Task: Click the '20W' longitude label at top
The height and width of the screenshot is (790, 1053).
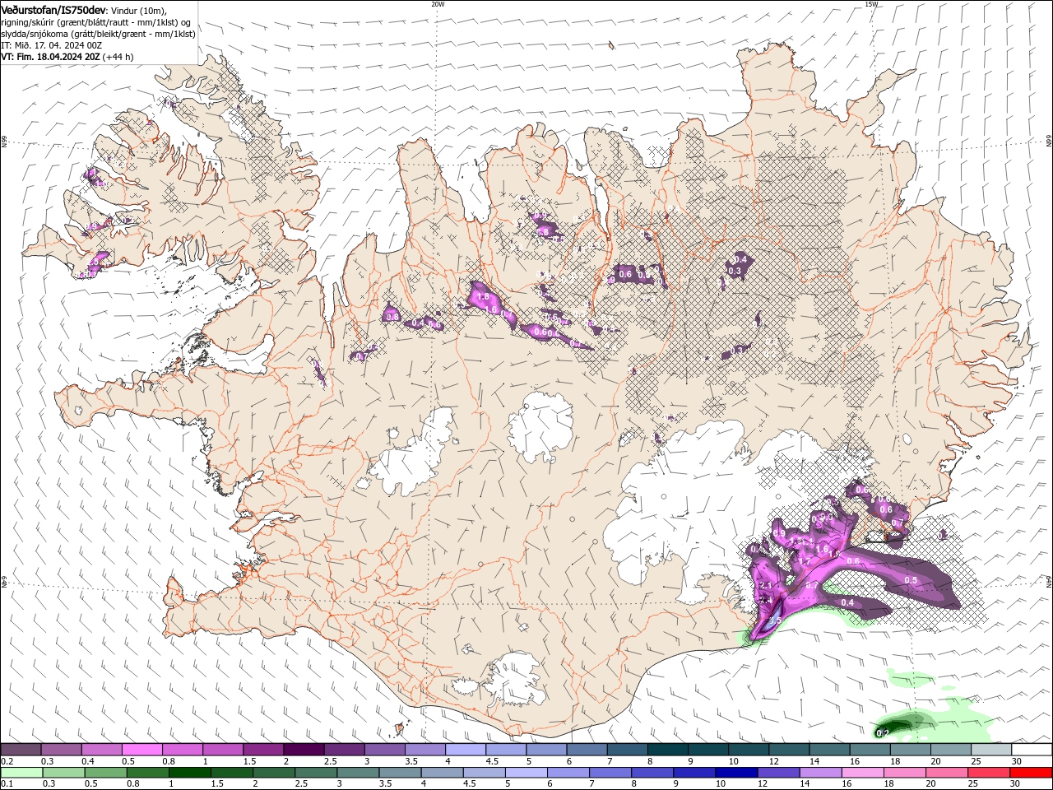Action: point(438,4)
